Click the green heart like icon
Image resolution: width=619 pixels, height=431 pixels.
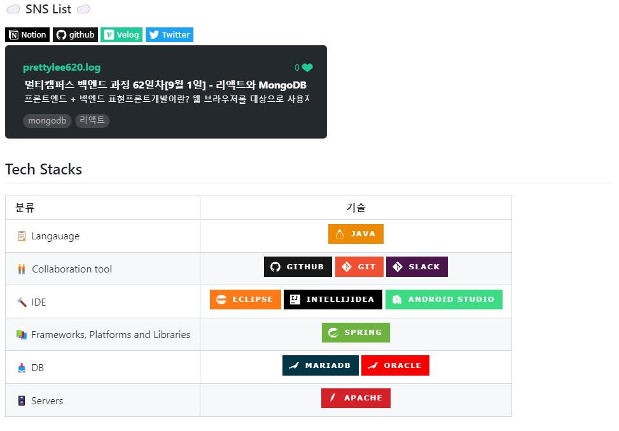(307, 68)
